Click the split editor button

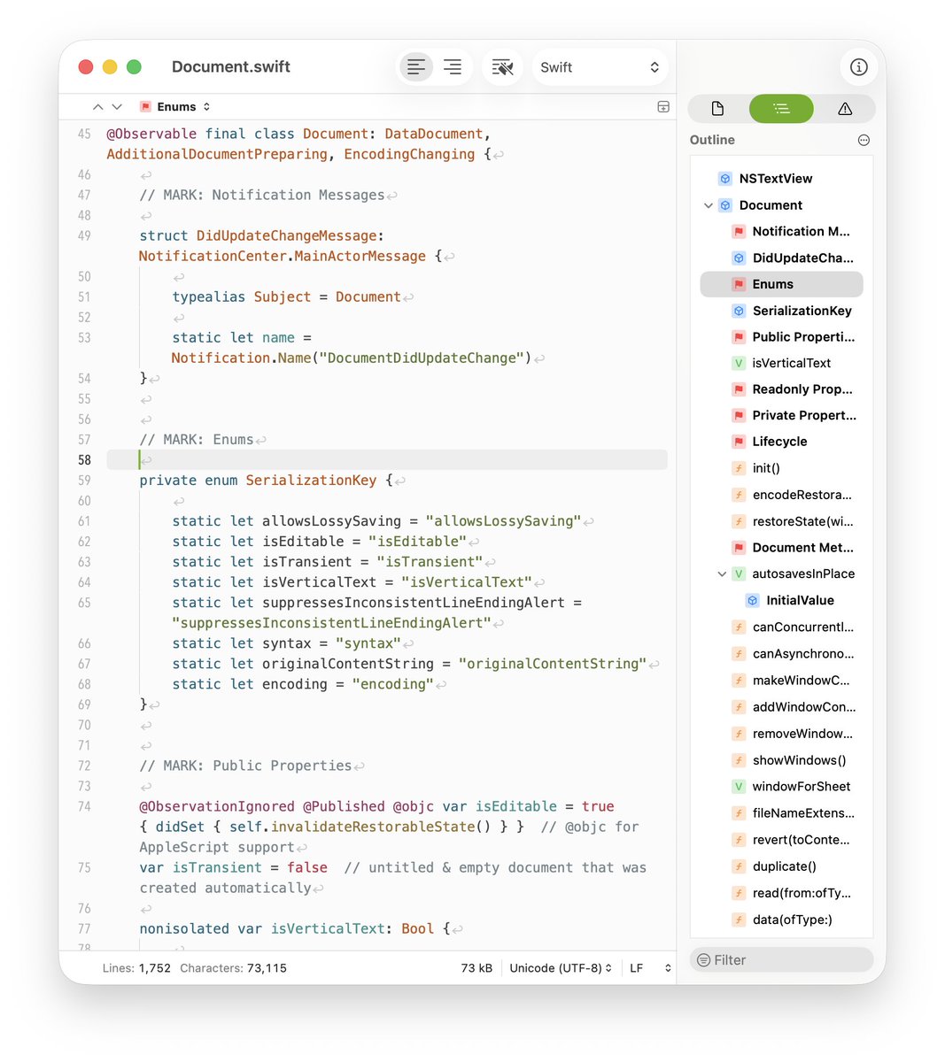(663, 107)
